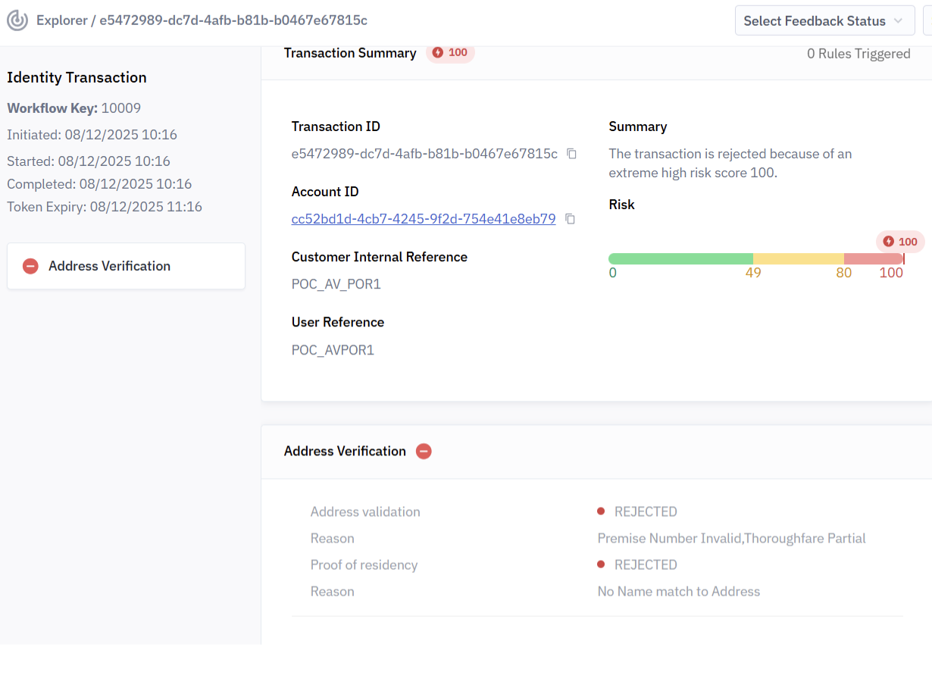The height and width of the screenshot is (694, 932).
Task: Open the Account ID link cc52bd1d
Action: [424, 219]
